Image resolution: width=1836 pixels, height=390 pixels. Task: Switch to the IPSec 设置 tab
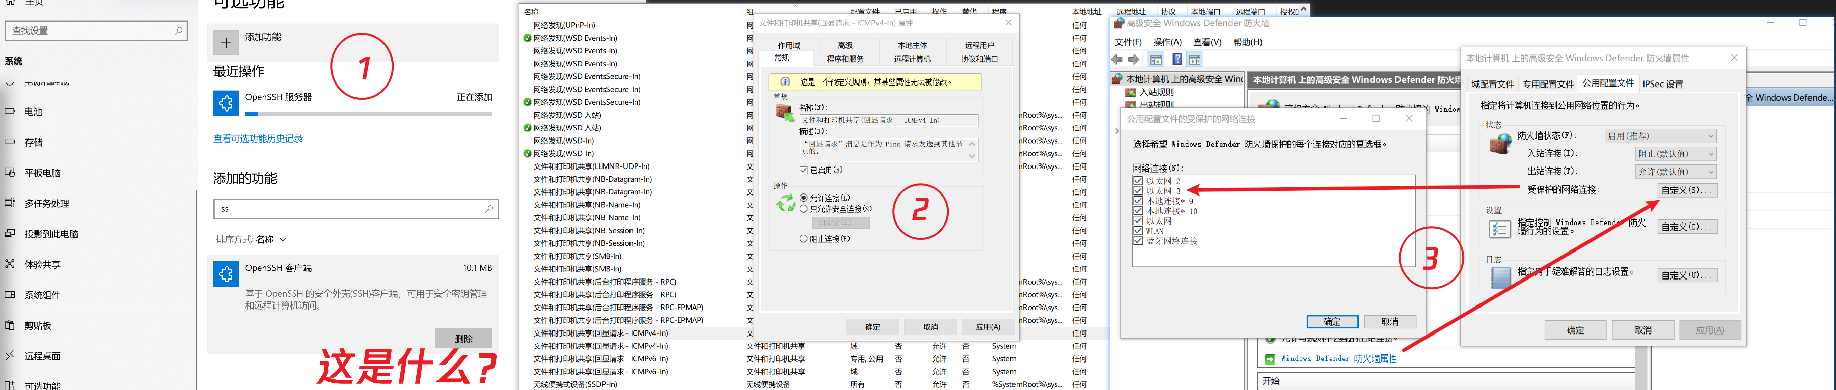coord(1663,84)
